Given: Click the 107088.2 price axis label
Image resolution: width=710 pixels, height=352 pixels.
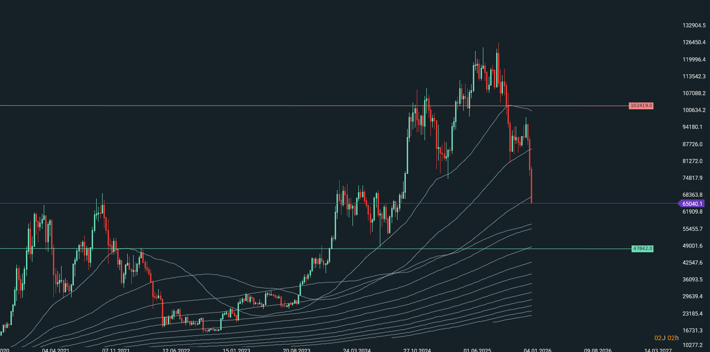Looking at the screenshot, I should point(694,93).
